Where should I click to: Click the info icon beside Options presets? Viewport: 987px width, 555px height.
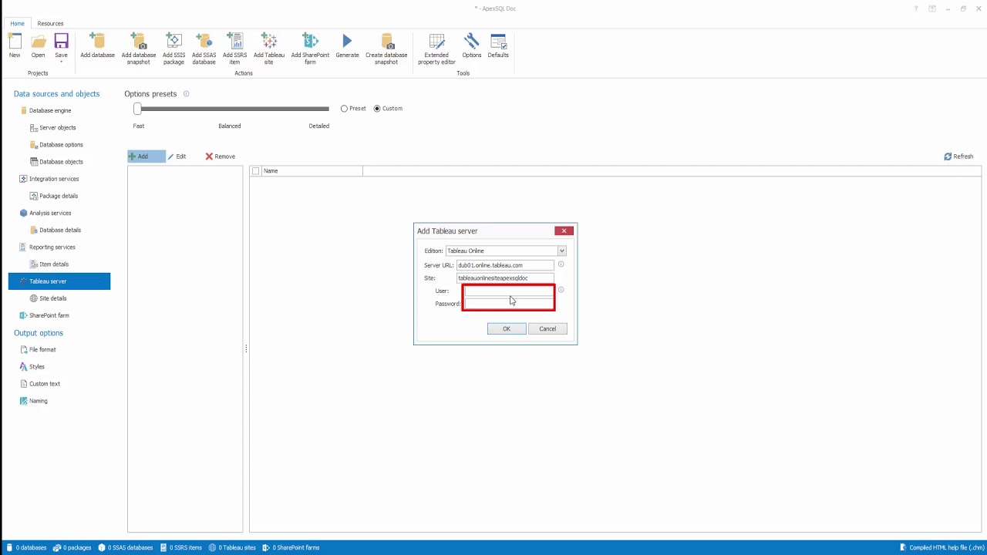[186, 94]
